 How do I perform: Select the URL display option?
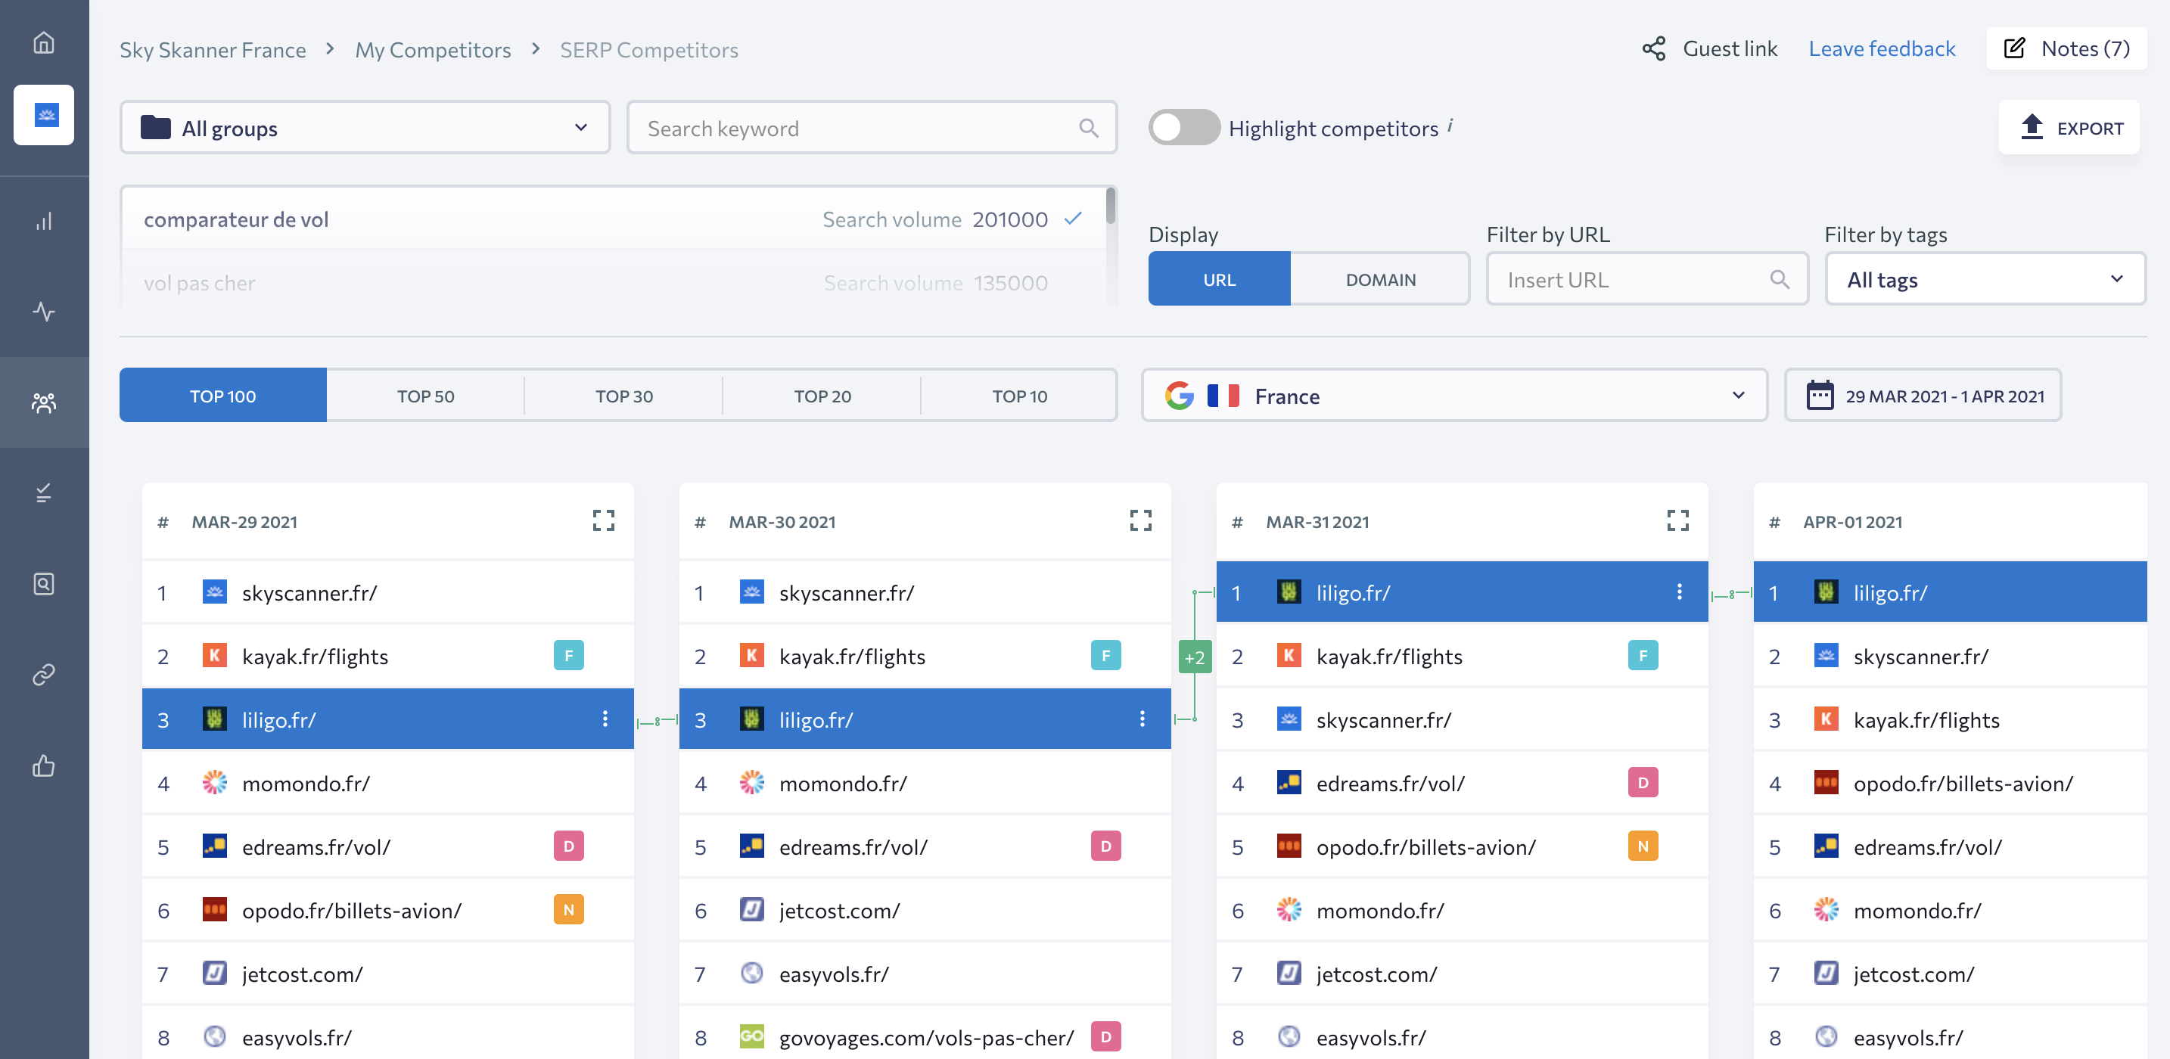(x=1219, y=280)
